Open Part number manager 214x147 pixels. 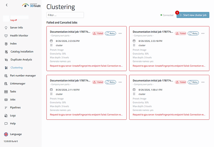23,76
